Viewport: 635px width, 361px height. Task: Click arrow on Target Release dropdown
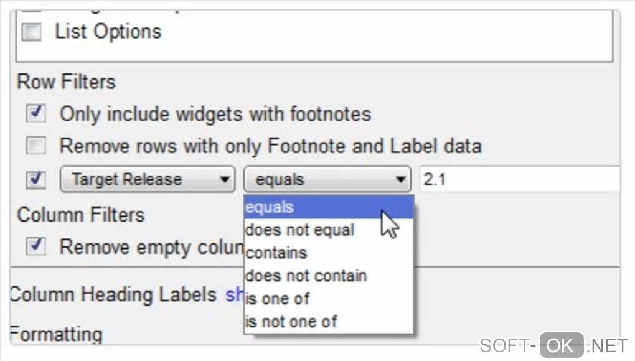click(224, 180)
